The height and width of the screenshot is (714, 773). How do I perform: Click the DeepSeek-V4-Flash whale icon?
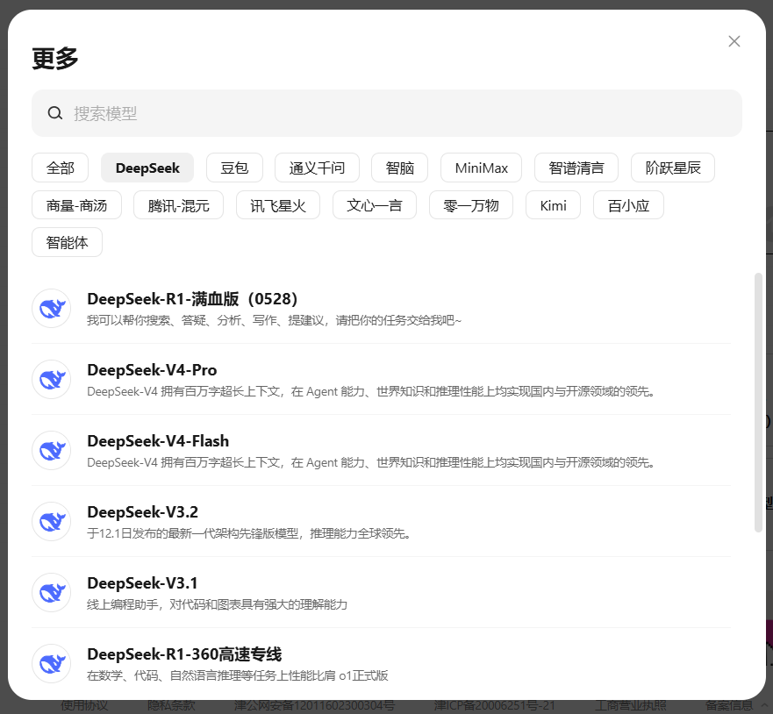click(x=52, y=450)
